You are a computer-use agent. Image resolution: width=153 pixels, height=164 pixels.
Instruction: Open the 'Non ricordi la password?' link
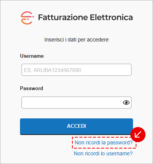click(104, 143)
